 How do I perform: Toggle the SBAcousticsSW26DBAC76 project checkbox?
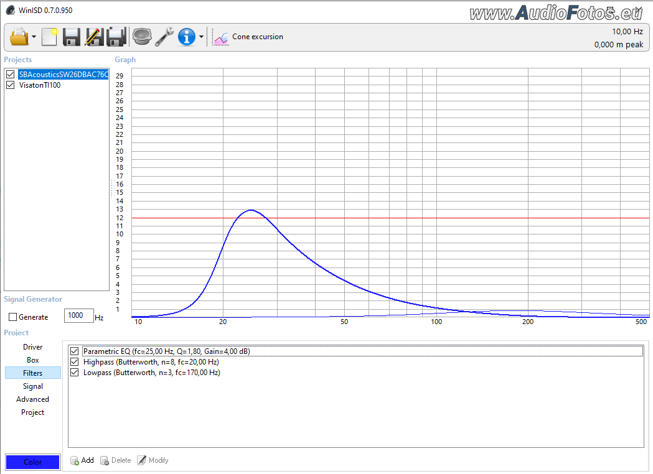coord(11,75)
